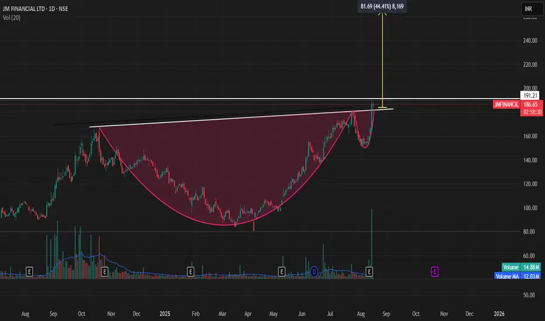
Task: Click the Jul label on time axis
Action: click(x=330, y=314)
